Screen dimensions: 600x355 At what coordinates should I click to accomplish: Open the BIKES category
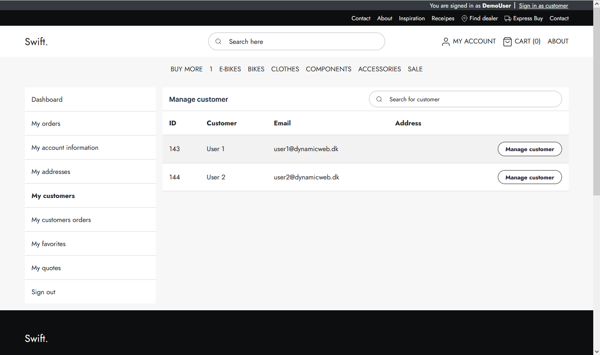click(x=256, y=69)
